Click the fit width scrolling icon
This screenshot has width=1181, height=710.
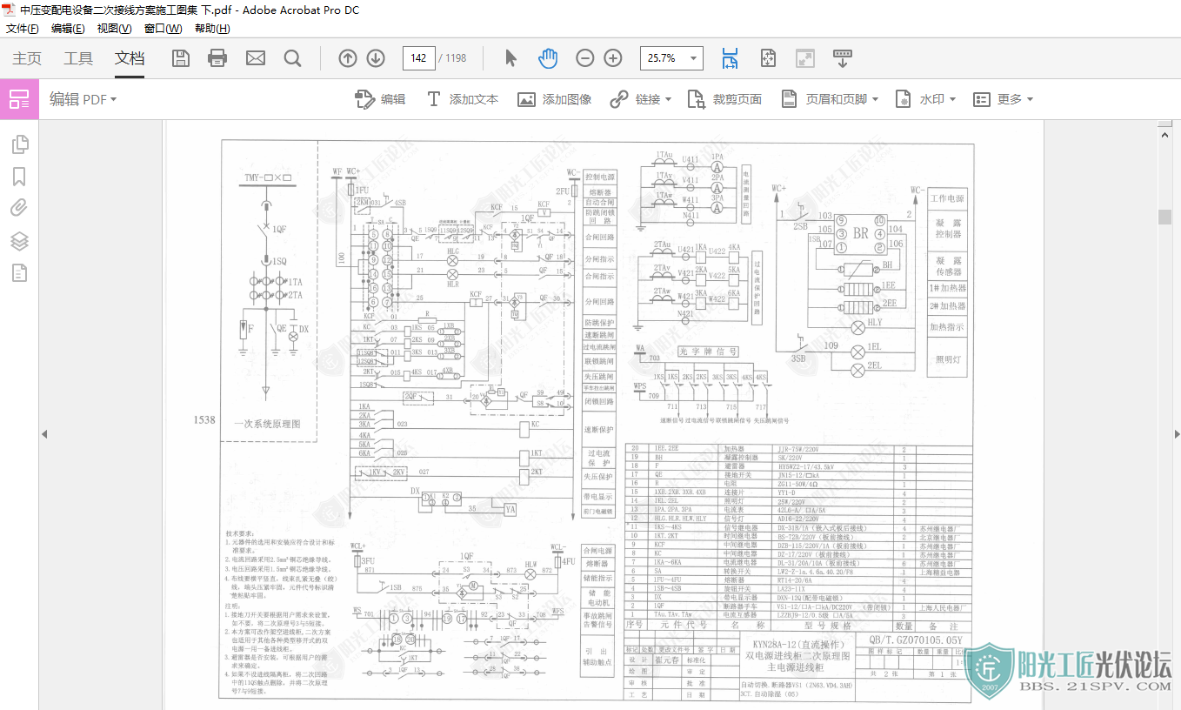point(730,58)
